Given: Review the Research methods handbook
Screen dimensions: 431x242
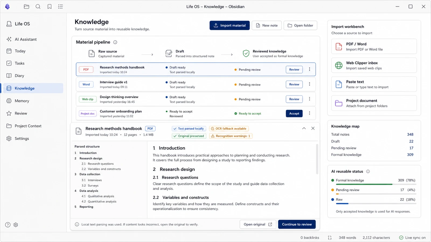Looking at the screenshot, I should (294, 69).
